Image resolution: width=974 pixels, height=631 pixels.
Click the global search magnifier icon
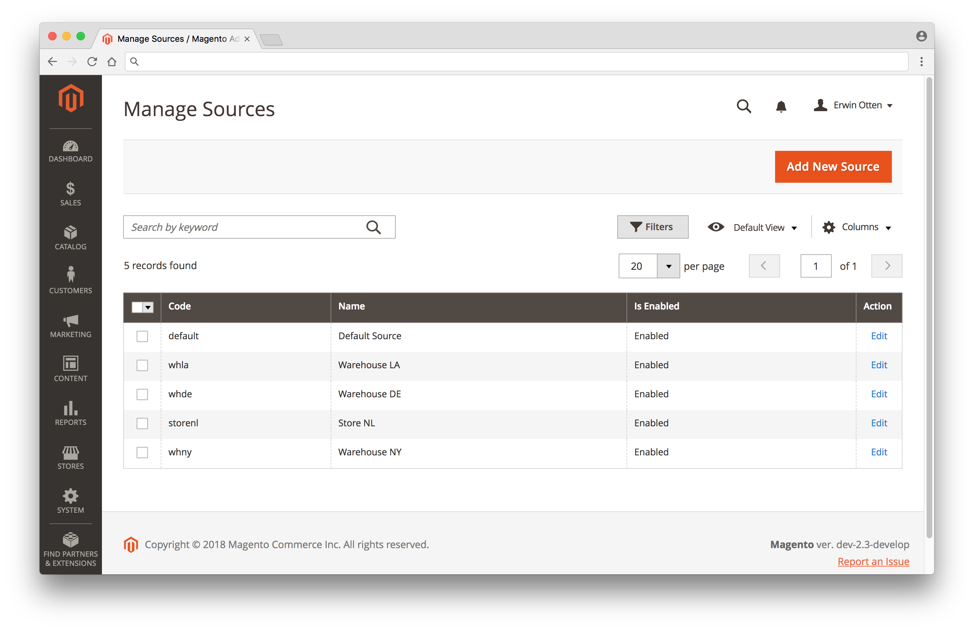pos(744,106)
